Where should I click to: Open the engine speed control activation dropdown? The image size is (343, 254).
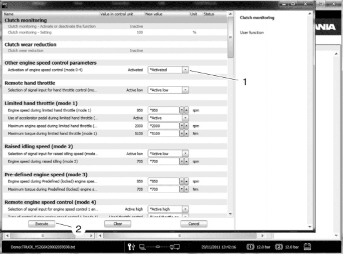[x=185, y=70]
